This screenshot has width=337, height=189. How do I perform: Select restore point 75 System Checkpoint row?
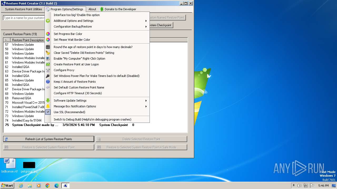(x=95, y=125)
